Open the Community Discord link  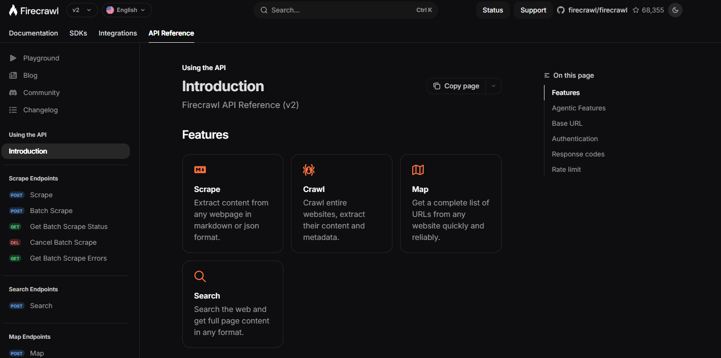pos(41,93)
